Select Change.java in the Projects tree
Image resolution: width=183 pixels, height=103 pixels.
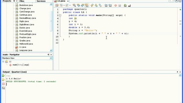pyautogui.click(x=25, y=8)
